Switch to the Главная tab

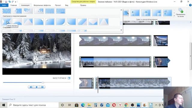point(13,5)
